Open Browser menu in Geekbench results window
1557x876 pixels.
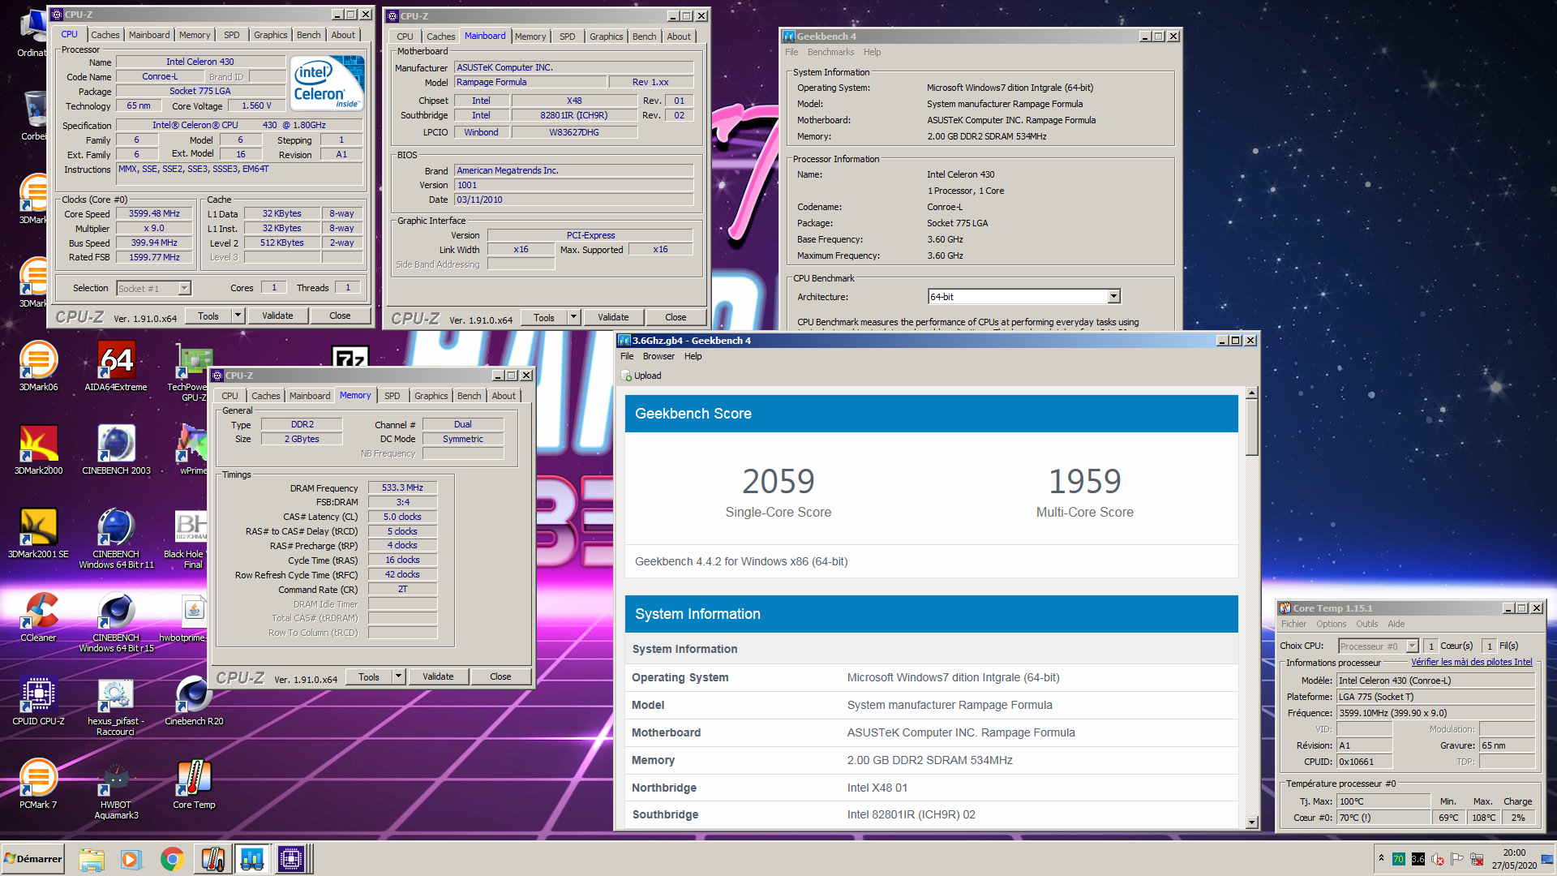click(658, 356)
